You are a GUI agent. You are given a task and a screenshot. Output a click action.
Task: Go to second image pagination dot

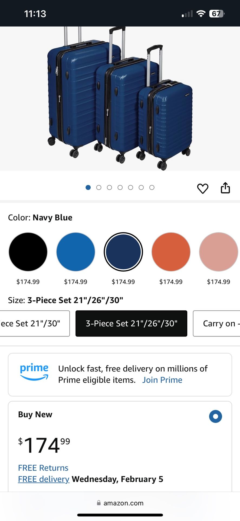click(99, 188)
